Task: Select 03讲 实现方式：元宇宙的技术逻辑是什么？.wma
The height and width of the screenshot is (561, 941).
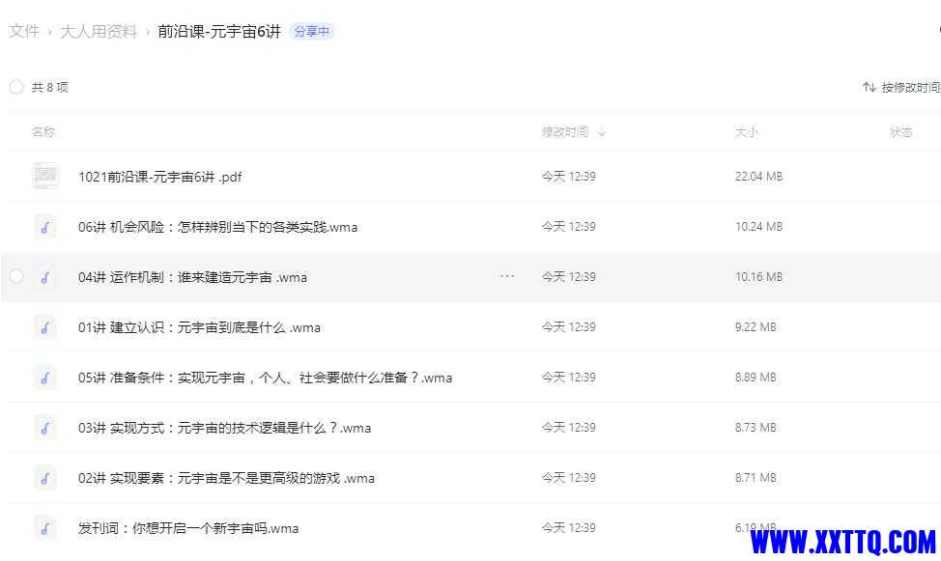Action: [224, 428]
